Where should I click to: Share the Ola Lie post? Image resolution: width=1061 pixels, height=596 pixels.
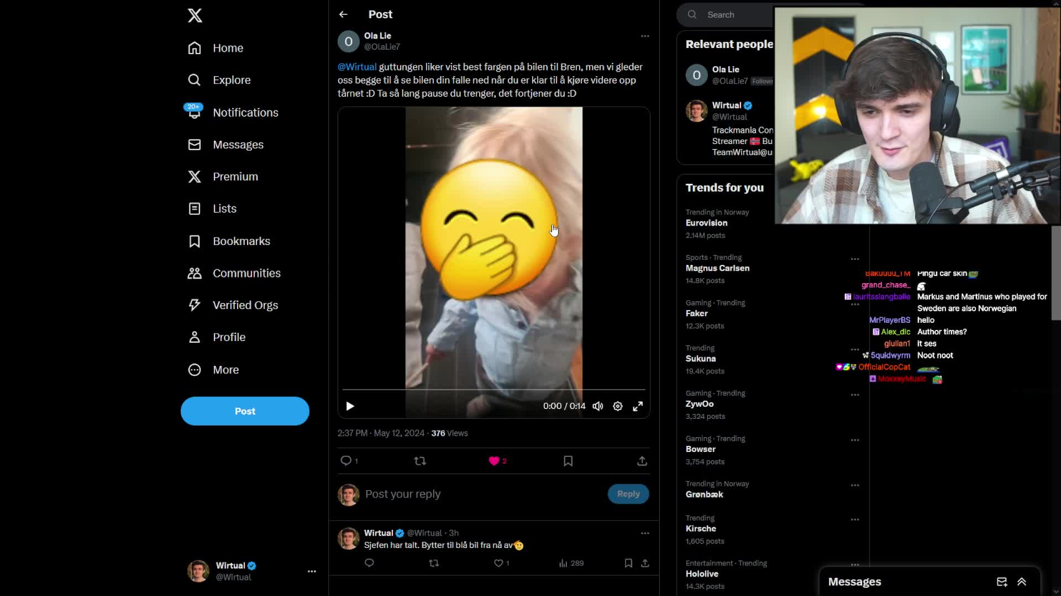pyautogui.click(x=642, y=461)
